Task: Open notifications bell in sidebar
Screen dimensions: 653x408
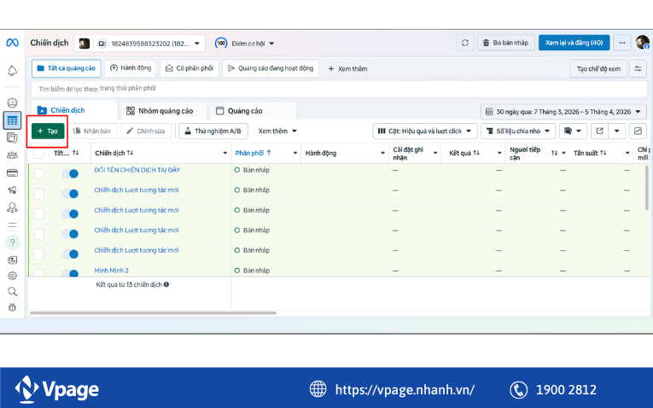Action: (12, 71)
